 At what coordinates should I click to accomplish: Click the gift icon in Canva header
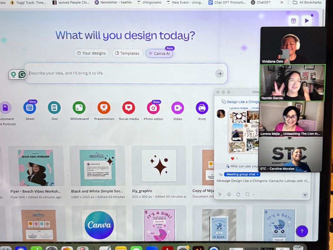coord(294,21)
